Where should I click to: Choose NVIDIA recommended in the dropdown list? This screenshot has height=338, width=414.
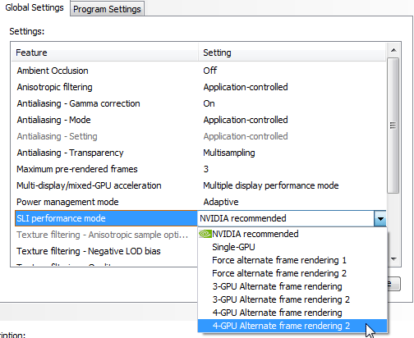[x=292, y=234]
